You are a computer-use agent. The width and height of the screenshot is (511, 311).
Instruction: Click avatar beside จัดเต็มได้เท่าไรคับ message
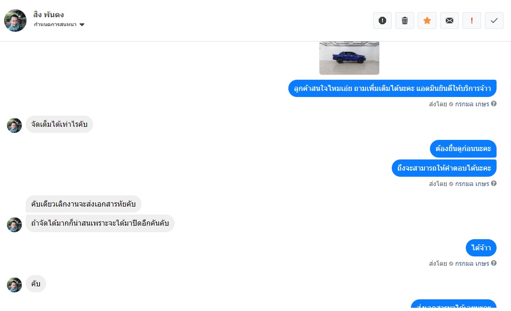pyautogui.click(x=14, y=125)
